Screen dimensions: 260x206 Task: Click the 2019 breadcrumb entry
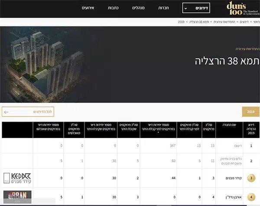pos(181,22)
